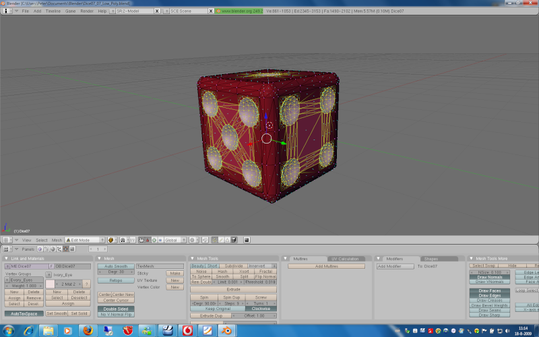Switch to the UV Calculation tab

(345, 259)
